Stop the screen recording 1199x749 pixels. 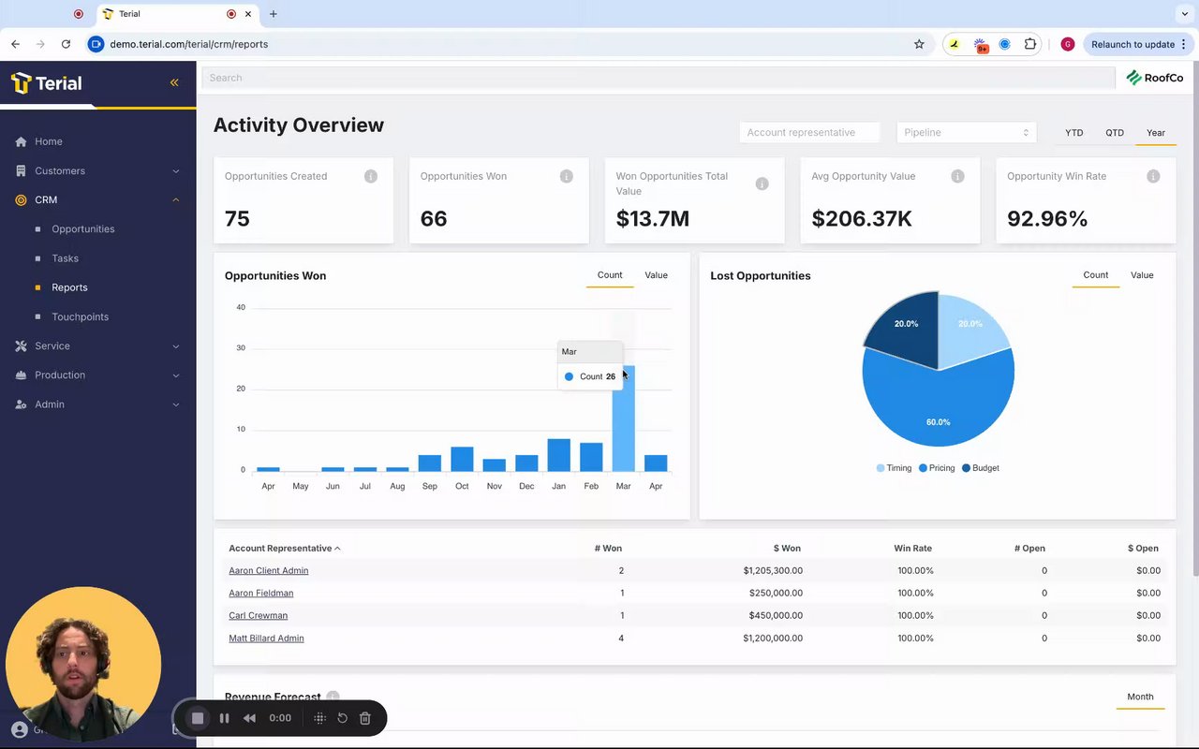pyautogui.click(x=198, y=718)
